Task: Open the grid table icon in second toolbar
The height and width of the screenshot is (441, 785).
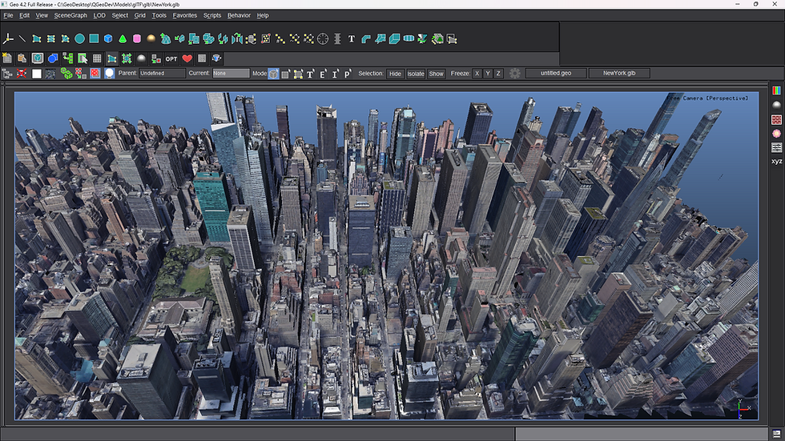Action: coord(97,58)
